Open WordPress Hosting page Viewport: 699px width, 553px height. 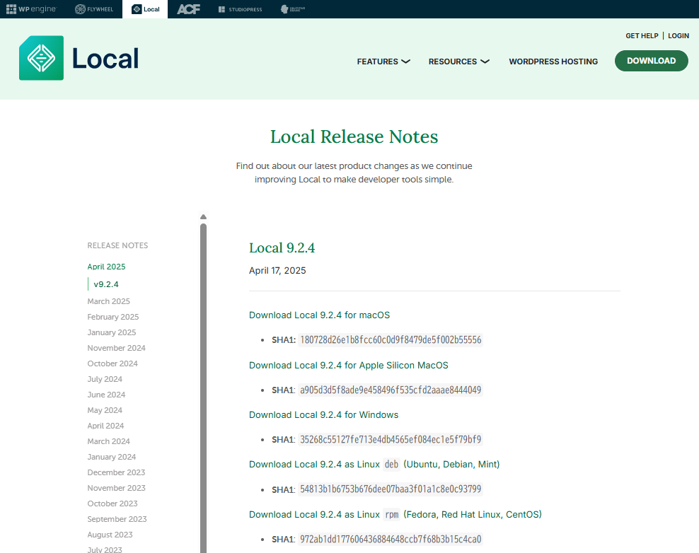(x=553, y=62)
